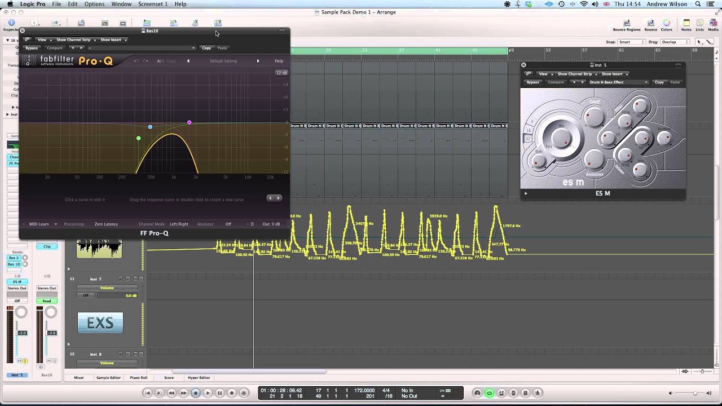Open Show Channel Strip dropdown in Pro-Q window
Viewport: 722px width, 406px height.
(75, 40)
